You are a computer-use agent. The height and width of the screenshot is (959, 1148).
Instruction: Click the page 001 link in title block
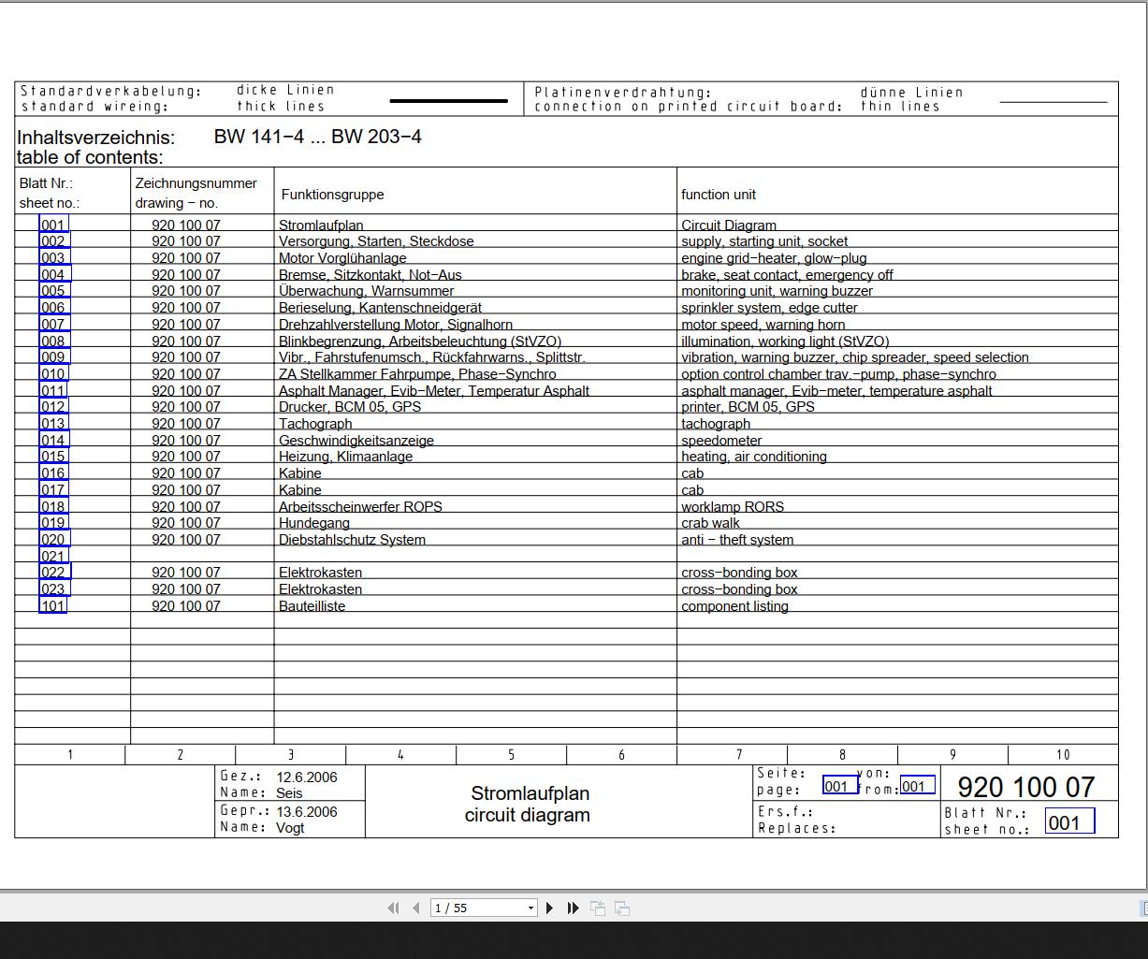pyautogui.click(x=840, y=786)
